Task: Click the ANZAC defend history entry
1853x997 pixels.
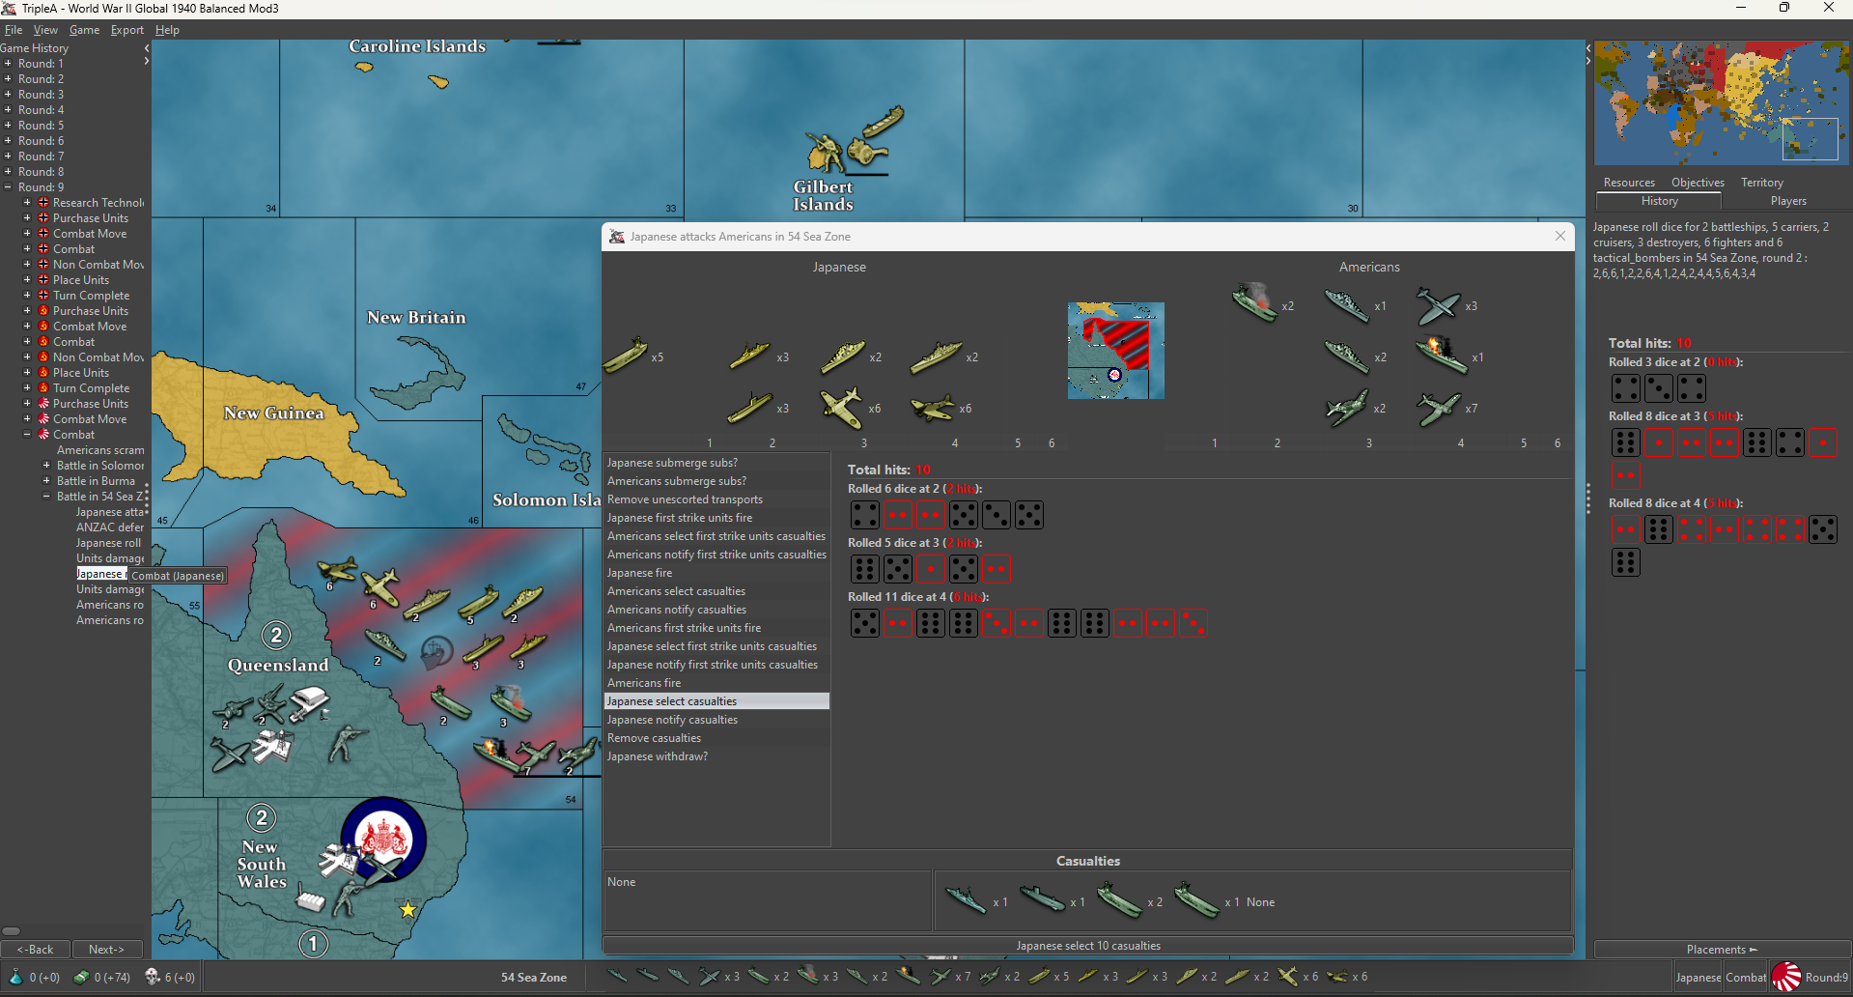Action: [x=110, y=527]
